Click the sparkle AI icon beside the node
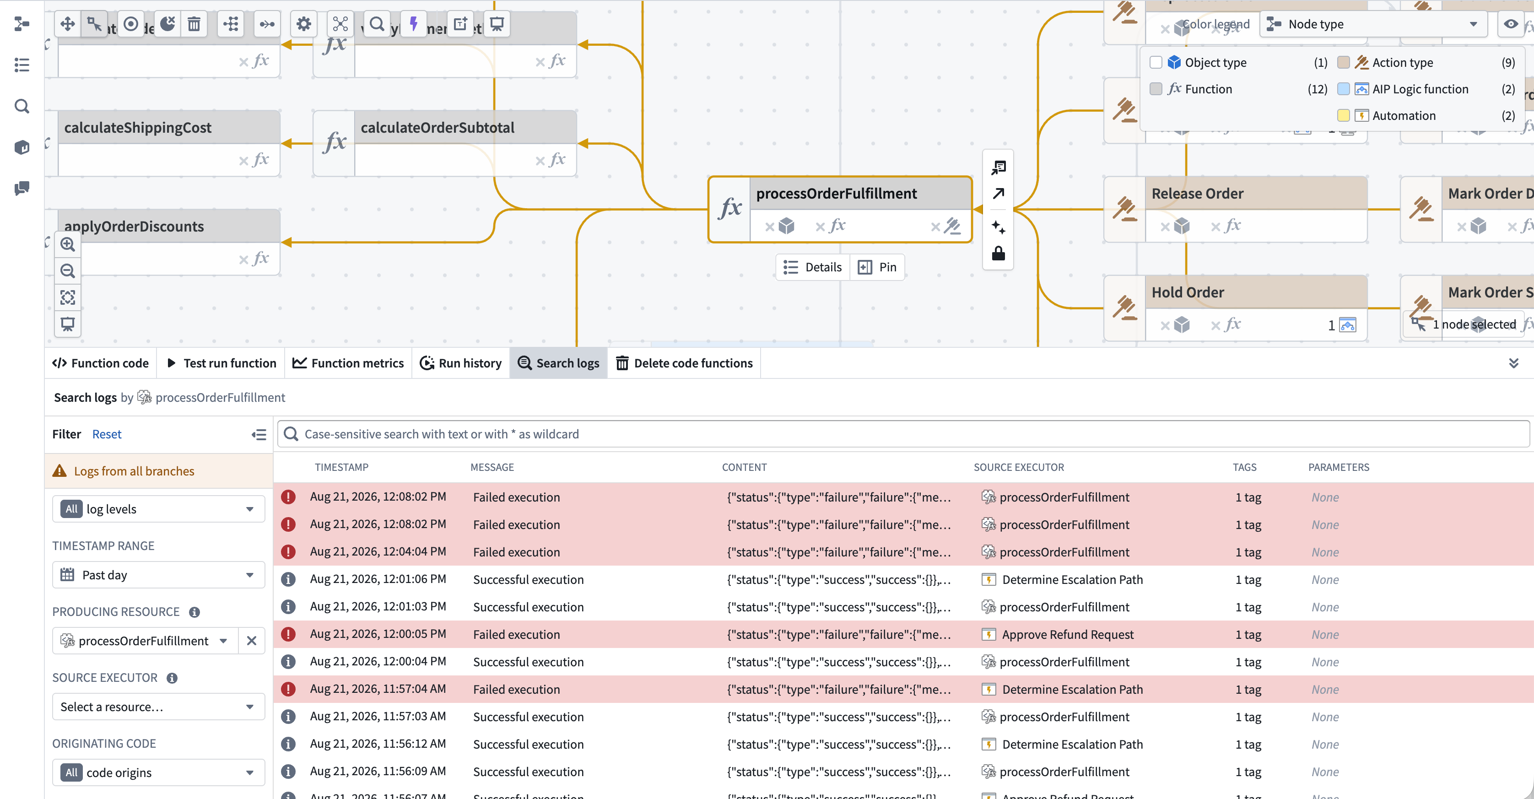The image size is (1534, 799). (999, 227)
